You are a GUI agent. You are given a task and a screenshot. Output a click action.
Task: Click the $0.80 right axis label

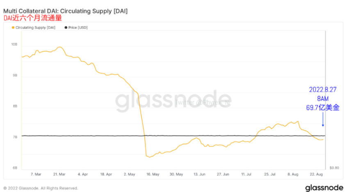(334, 168)
